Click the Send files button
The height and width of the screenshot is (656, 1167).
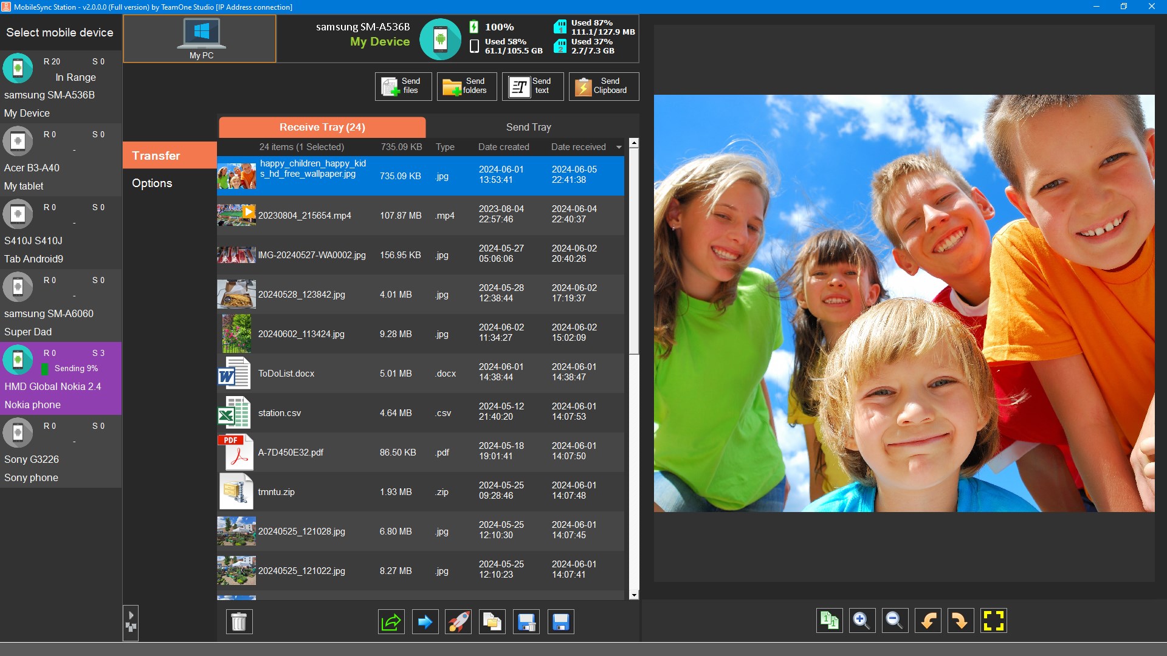[x=403, y=86]
